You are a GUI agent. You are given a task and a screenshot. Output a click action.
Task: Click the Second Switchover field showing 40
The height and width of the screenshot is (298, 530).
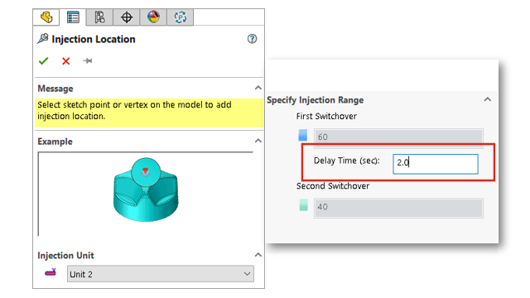pos(398,208)
